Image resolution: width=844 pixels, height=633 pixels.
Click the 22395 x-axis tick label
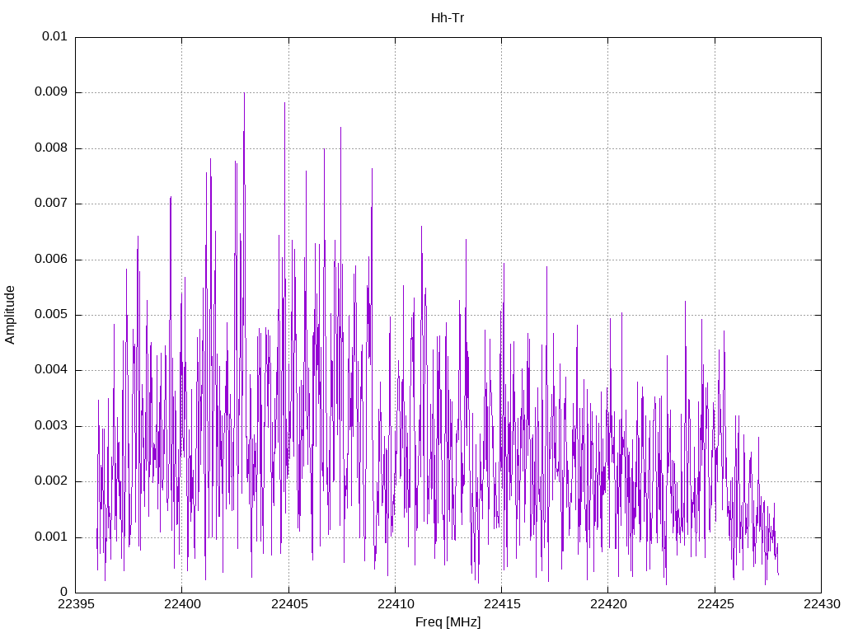75,604
